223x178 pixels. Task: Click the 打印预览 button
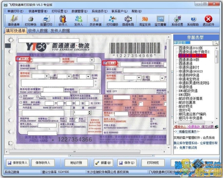153,163
